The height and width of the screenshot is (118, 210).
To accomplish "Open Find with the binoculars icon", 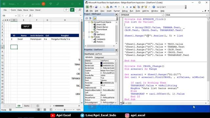I will (111, 7).
